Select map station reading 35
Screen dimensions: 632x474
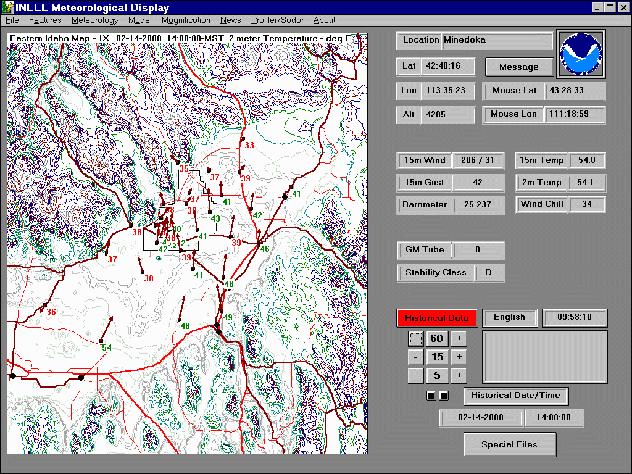coord(184,168)
